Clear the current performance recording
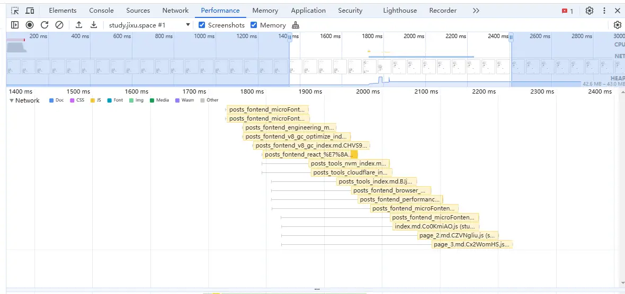 59,25
